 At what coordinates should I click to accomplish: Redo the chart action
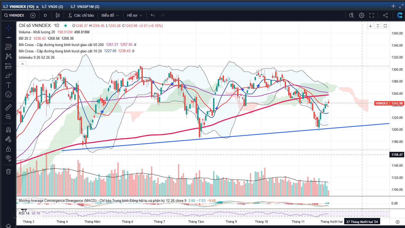(163, 15)
